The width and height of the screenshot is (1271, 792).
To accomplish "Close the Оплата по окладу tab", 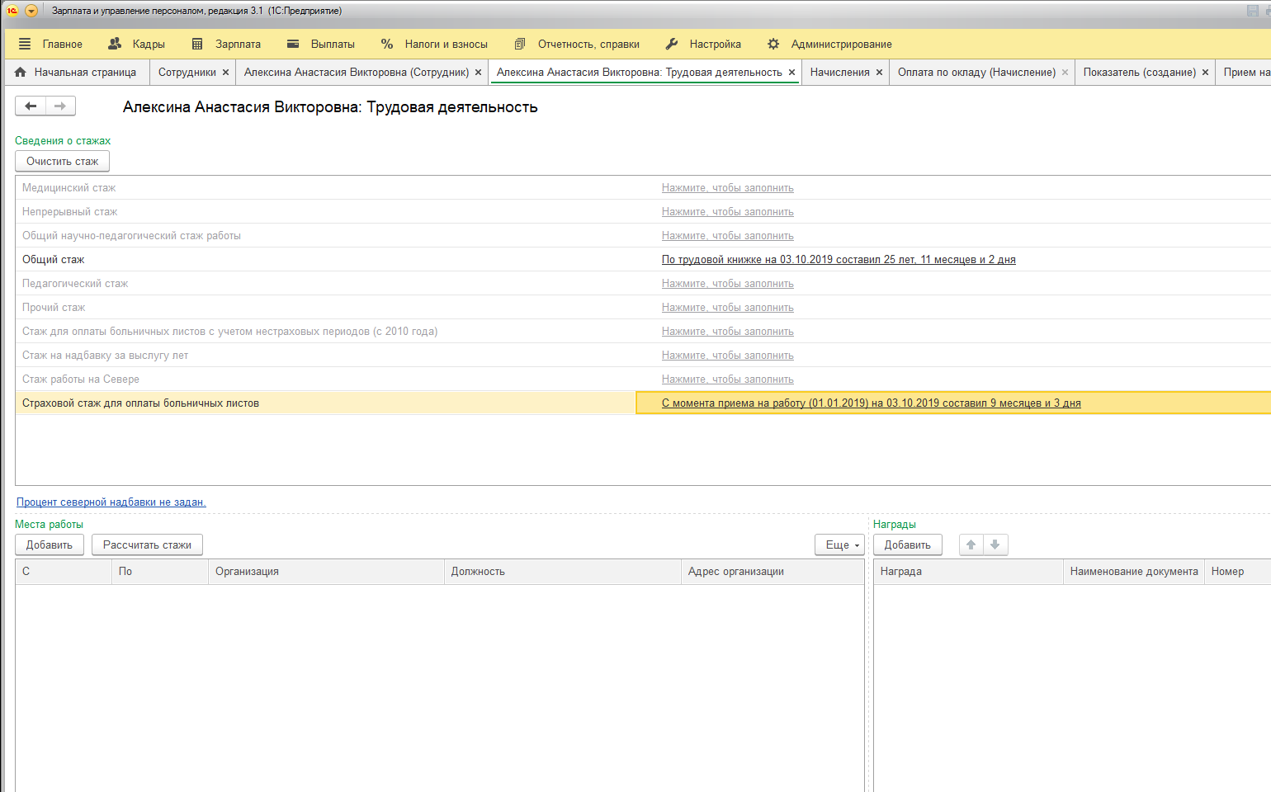I will (1065, 73).
